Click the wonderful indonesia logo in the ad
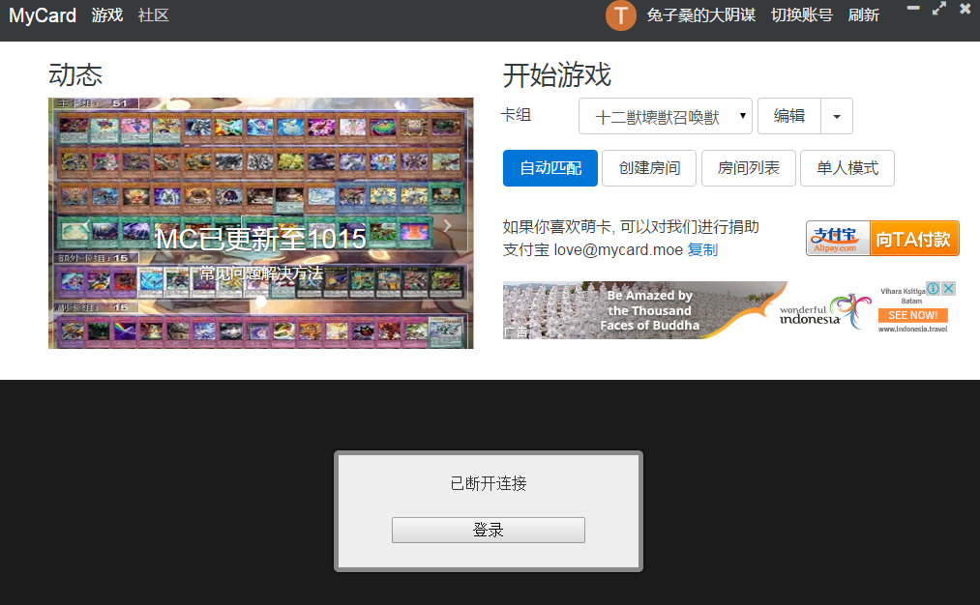 click(x=825, y=311)
